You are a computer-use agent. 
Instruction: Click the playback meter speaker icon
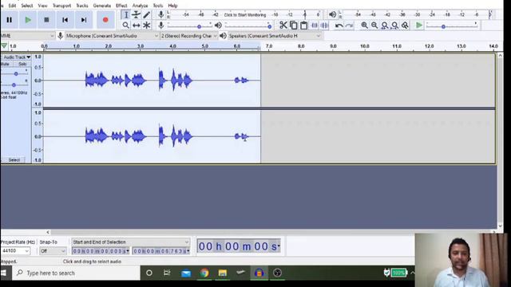pos(332,14)
